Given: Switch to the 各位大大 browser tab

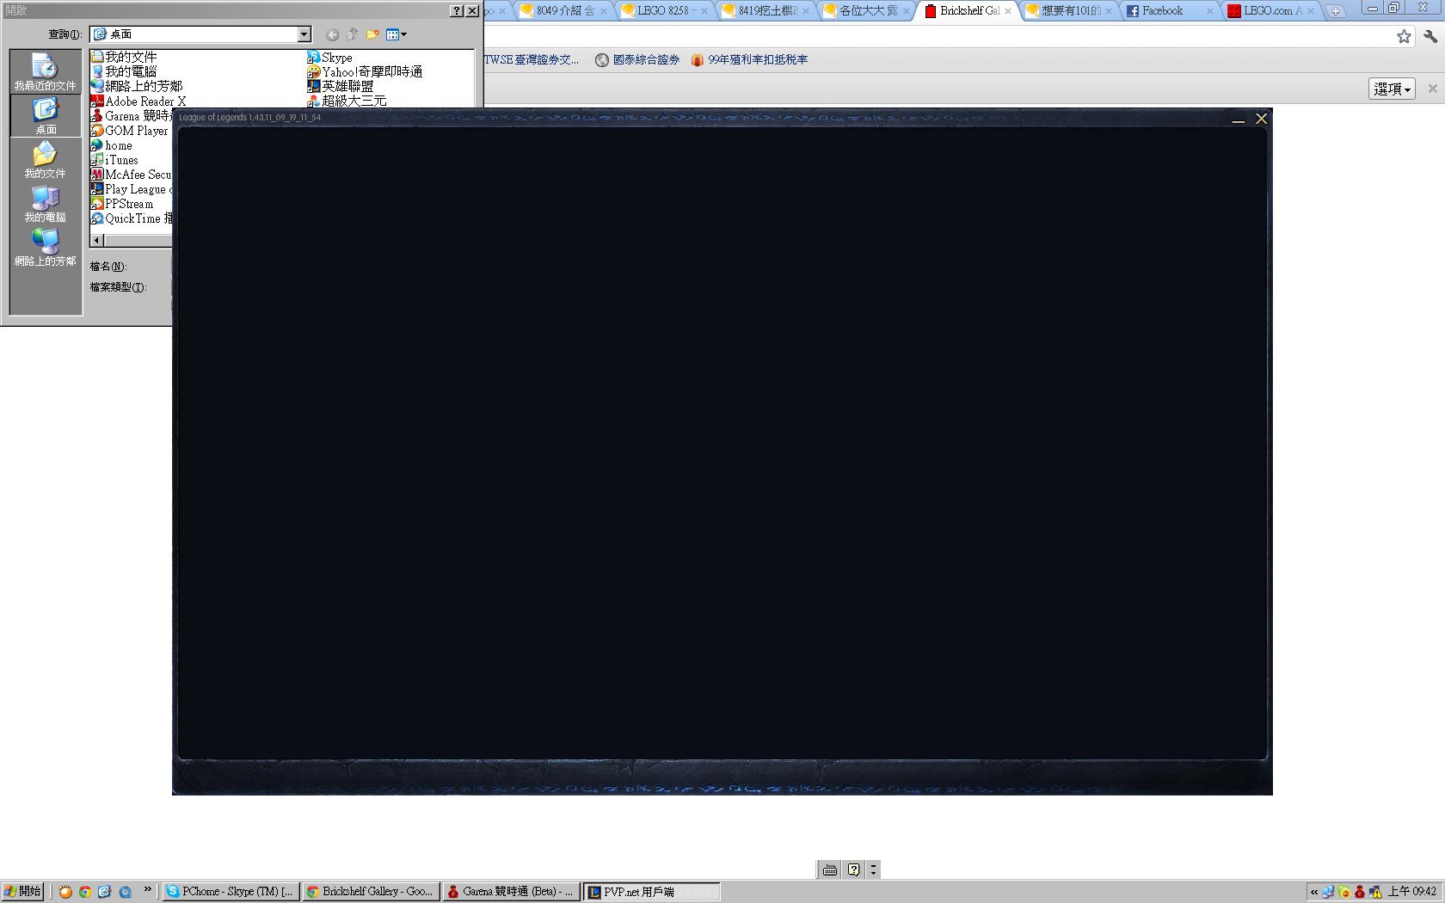Looking at the screenshot, I should (x=867, y=11).
